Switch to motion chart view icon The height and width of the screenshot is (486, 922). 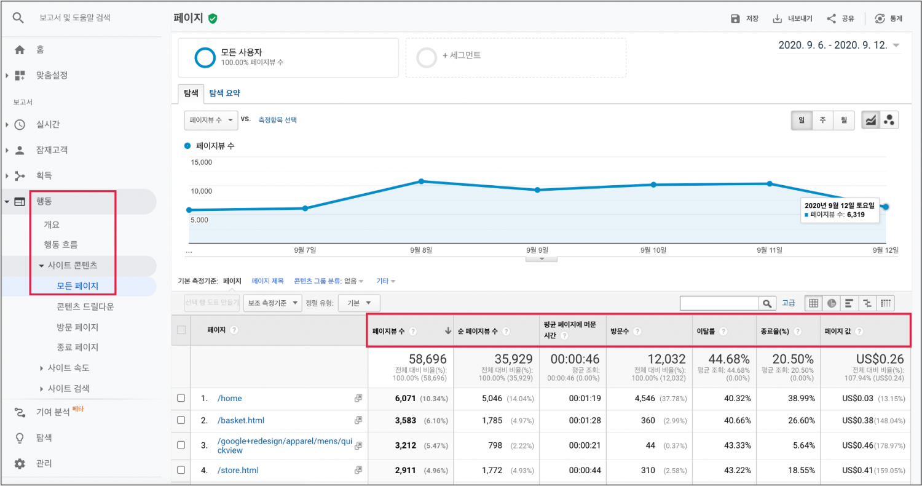pos(889,121)
